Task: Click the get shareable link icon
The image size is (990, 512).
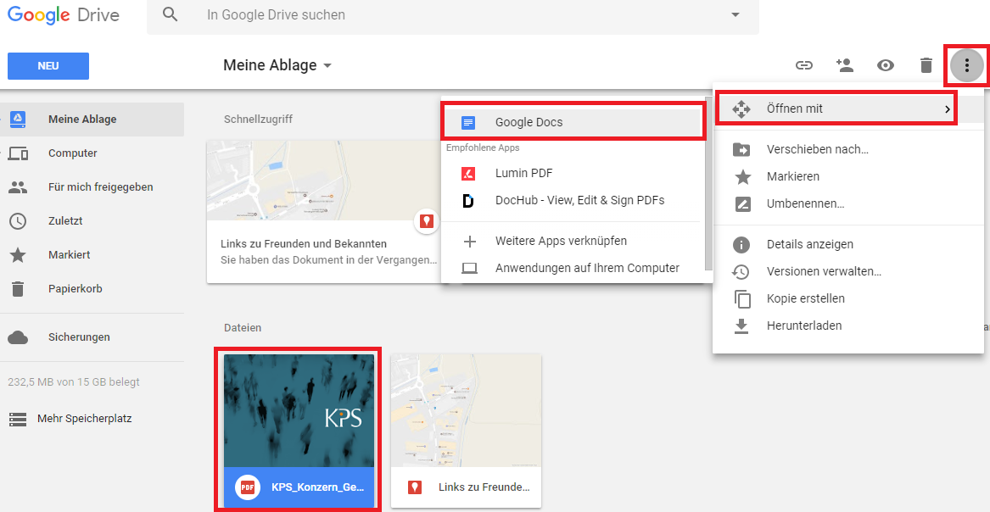Action: pyautogui.click(x=803, y=65)
